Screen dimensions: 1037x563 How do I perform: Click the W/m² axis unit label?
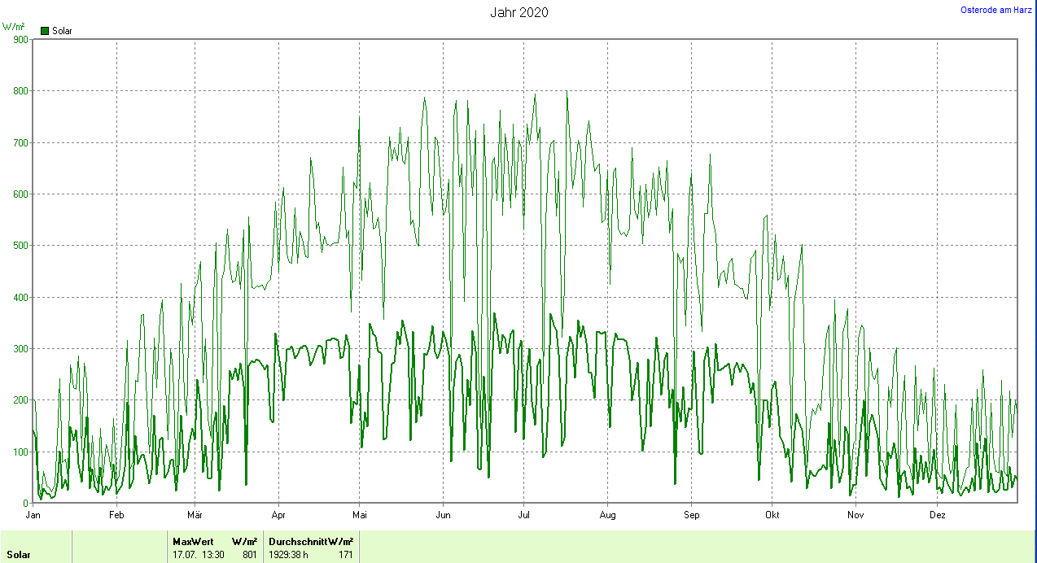[14, 27]
